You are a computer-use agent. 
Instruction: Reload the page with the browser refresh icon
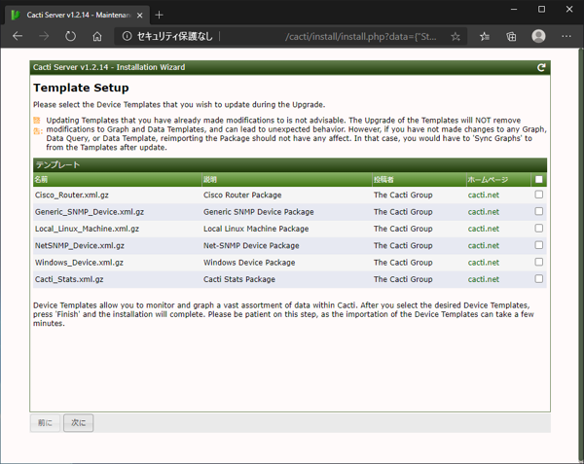70,36
